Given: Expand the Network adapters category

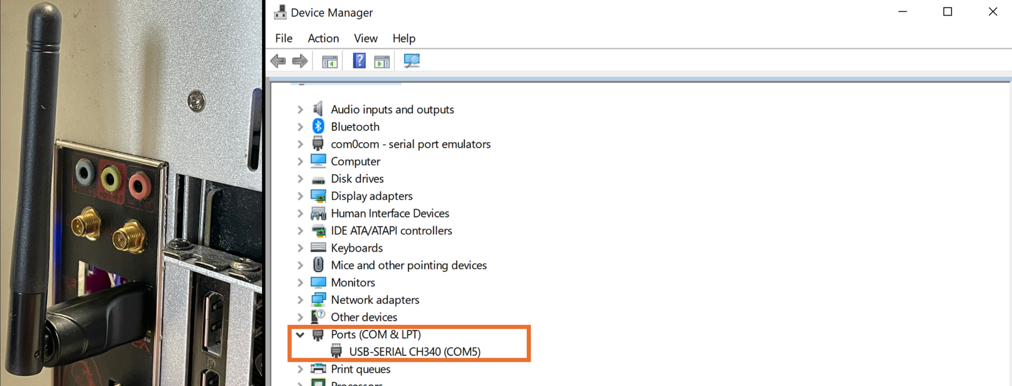Looking at the screenshot, I should [x=300, y=300].
